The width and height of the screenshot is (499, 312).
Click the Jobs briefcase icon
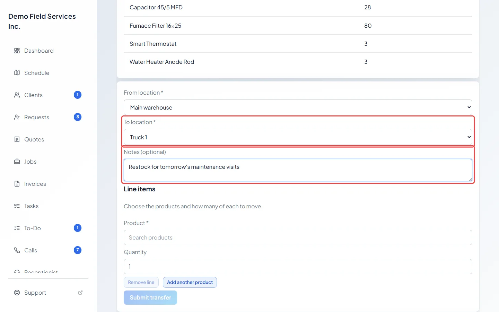coord(17,162)
